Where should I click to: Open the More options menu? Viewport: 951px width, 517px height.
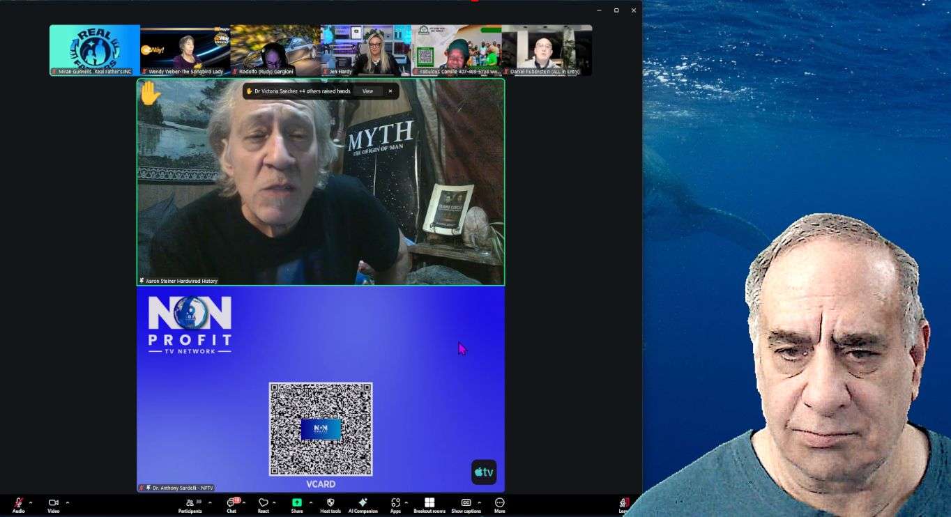click(499, 504)
